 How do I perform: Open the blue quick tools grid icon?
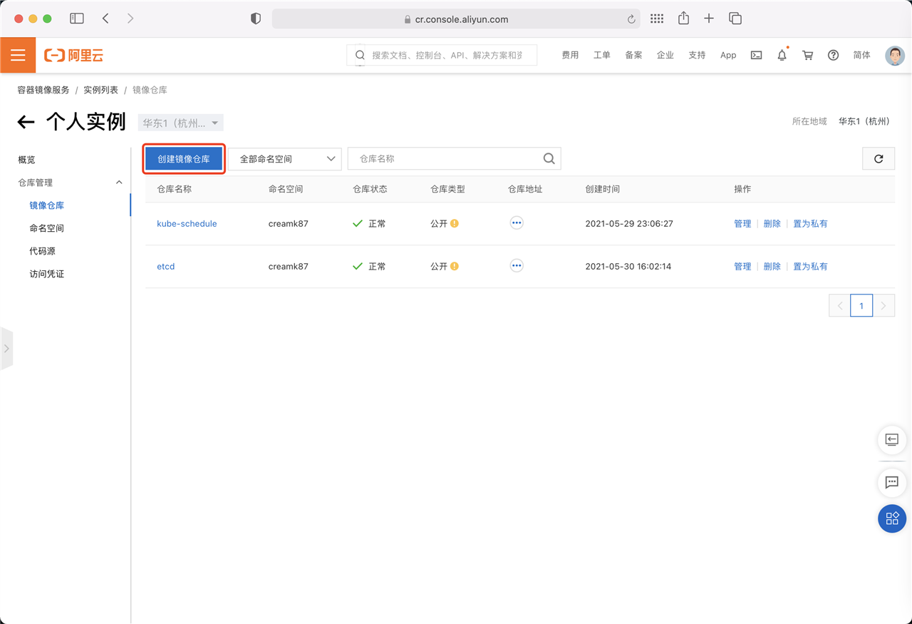pyautogui.click(x=891, y=518)
